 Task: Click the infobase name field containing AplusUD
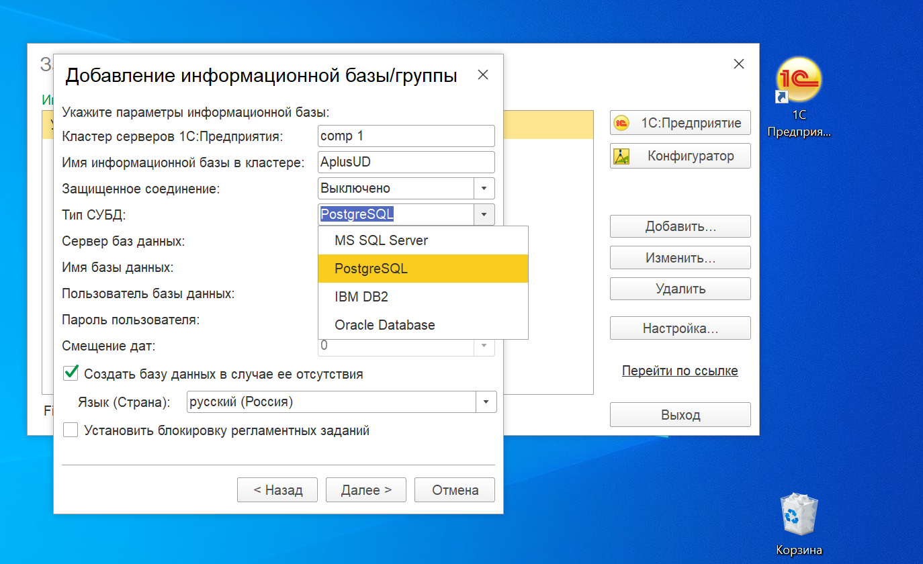click(406, 162)
